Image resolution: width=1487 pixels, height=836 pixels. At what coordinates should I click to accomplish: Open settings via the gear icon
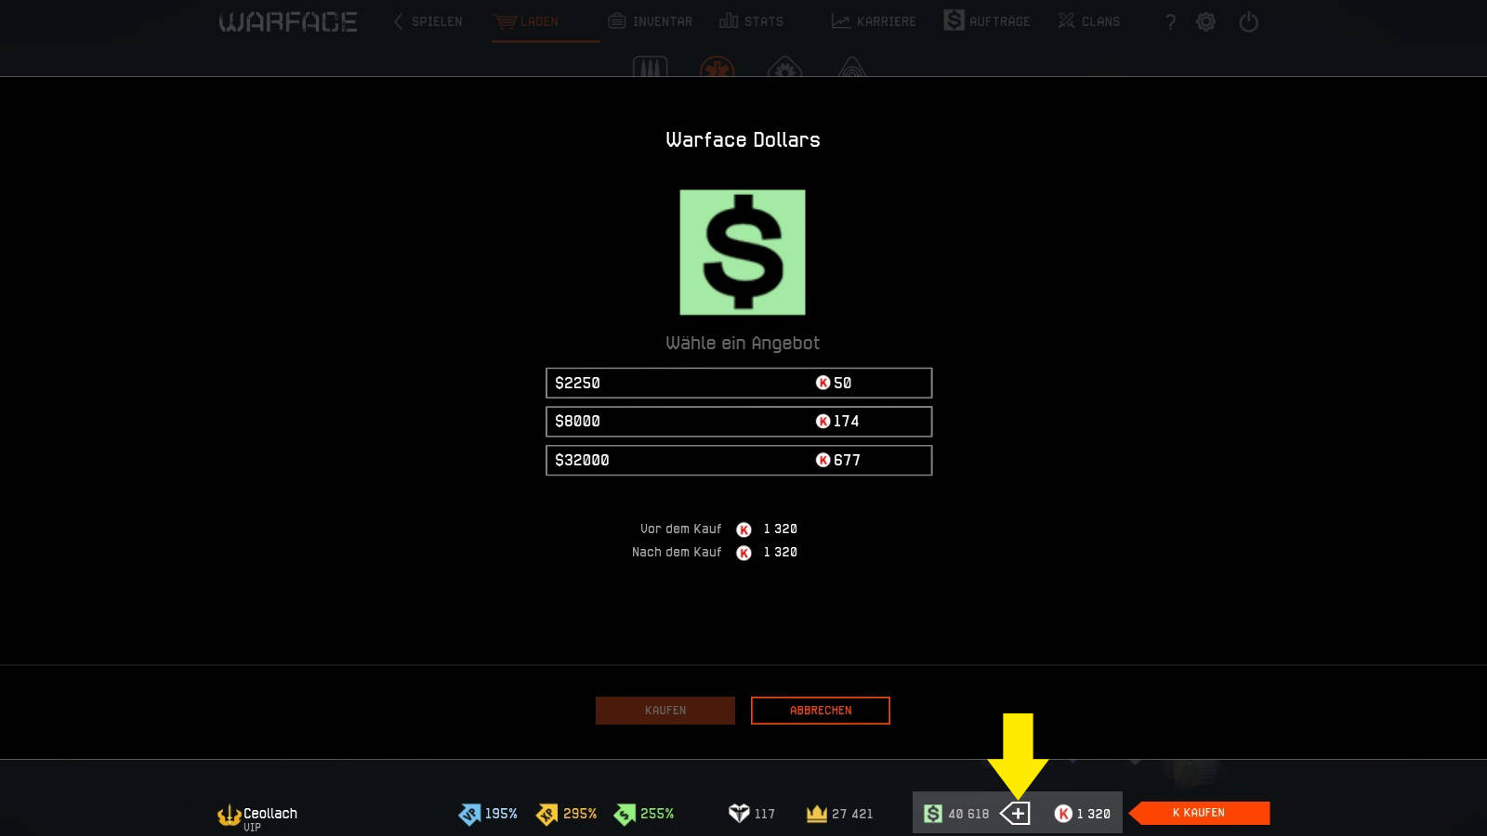(1205, 21)
